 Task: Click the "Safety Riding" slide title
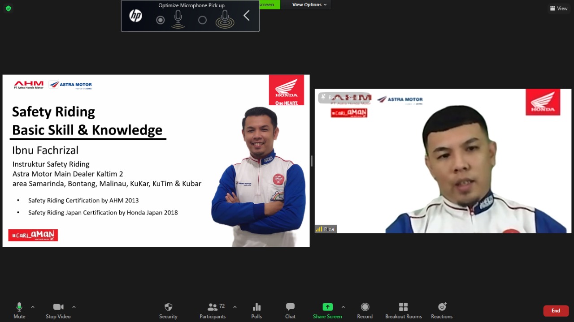53,112
